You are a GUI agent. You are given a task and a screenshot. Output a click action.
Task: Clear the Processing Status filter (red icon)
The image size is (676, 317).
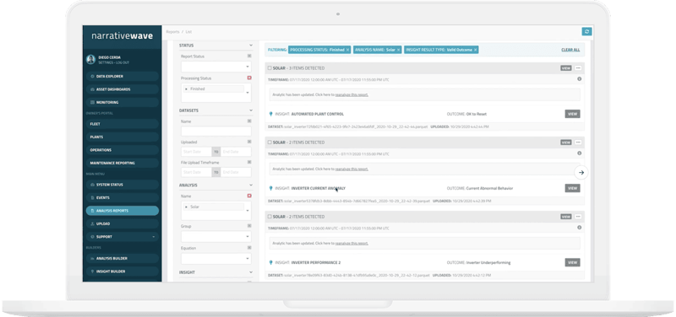(249, 78)
